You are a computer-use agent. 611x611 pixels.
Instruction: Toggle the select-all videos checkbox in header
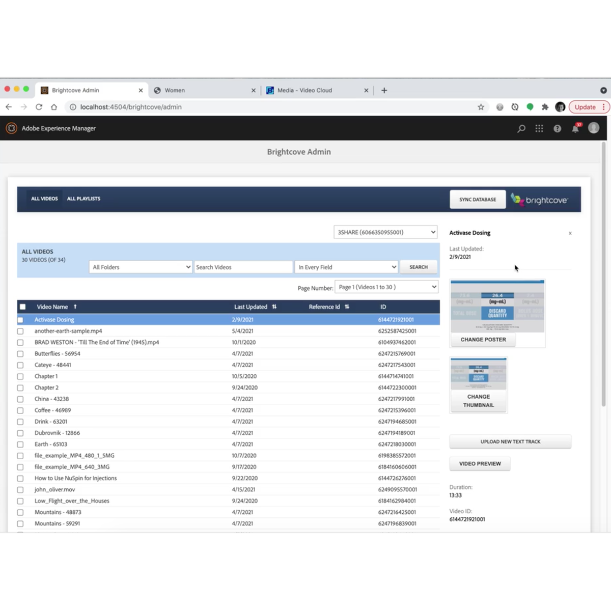point(22,307)
